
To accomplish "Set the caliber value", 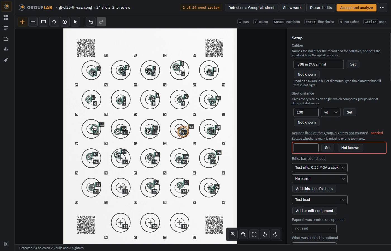I will click(353, 64).
